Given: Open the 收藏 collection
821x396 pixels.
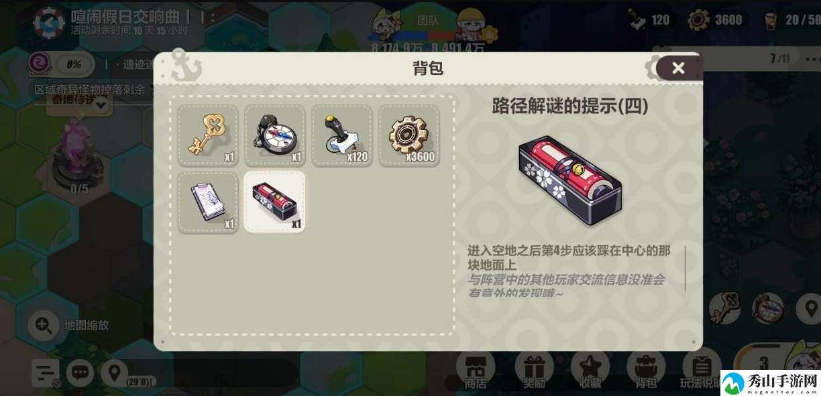Looking at the screenshot, I should (591, 370).
